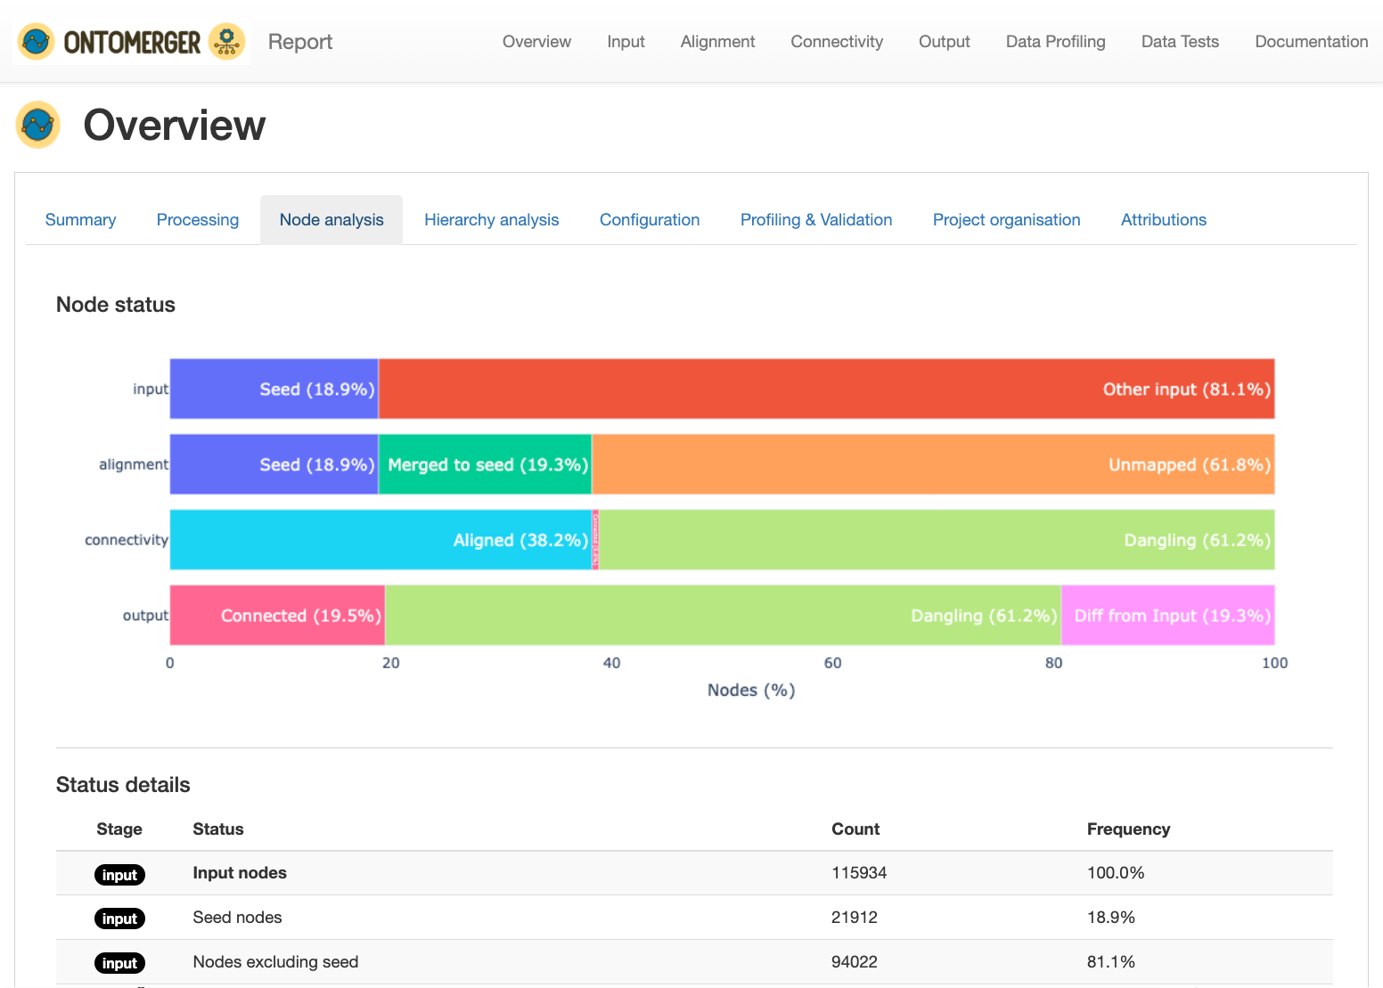Navigate to Connectivity in the top bar

(x=837, y=42)
